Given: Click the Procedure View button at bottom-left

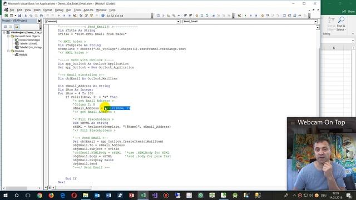Looking at the screenshot, I should click(x=46, y=188).
